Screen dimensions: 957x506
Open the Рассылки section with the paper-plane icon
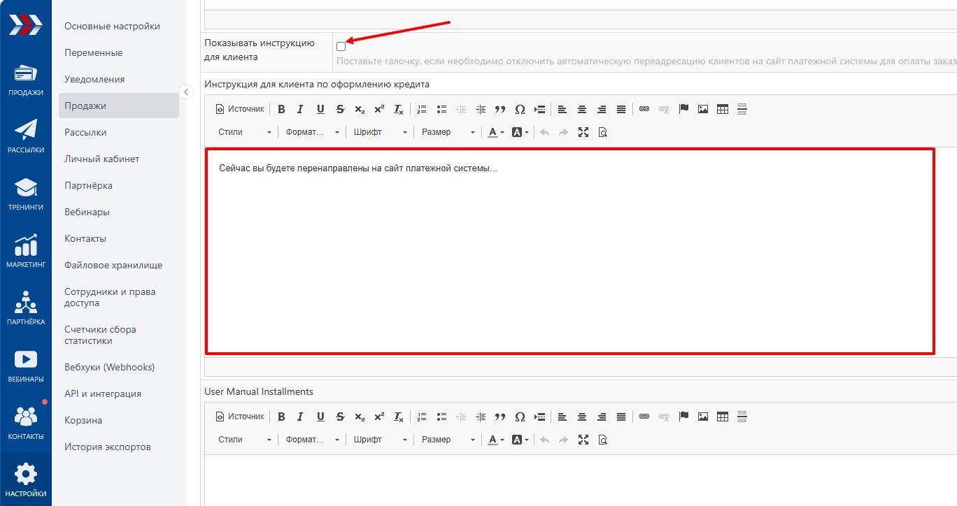(x=26, y=137)
